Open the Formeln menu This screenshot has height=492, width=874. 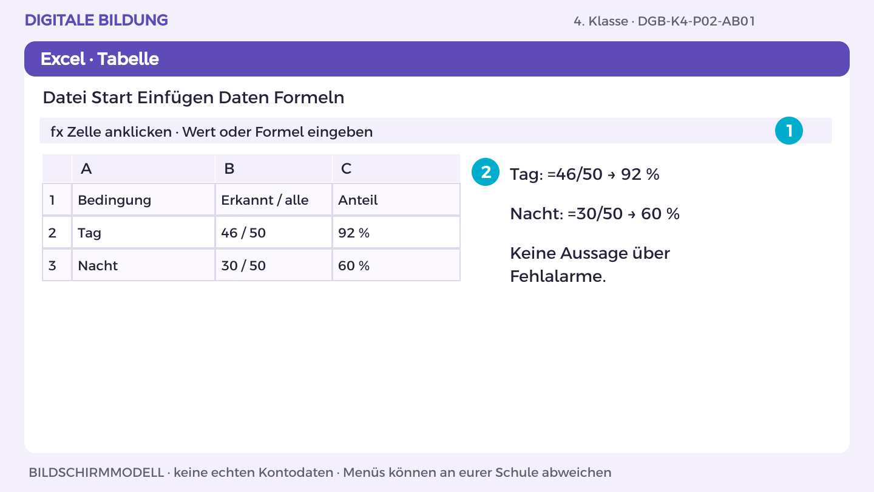point(309,97)
